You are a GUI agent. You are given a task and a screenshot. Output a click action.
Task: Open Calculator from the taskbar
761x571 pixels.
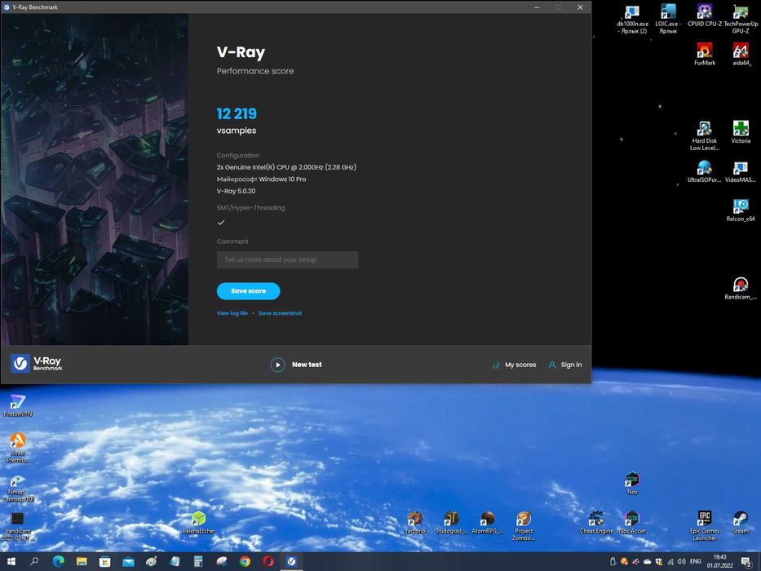(x=198, y=562)
